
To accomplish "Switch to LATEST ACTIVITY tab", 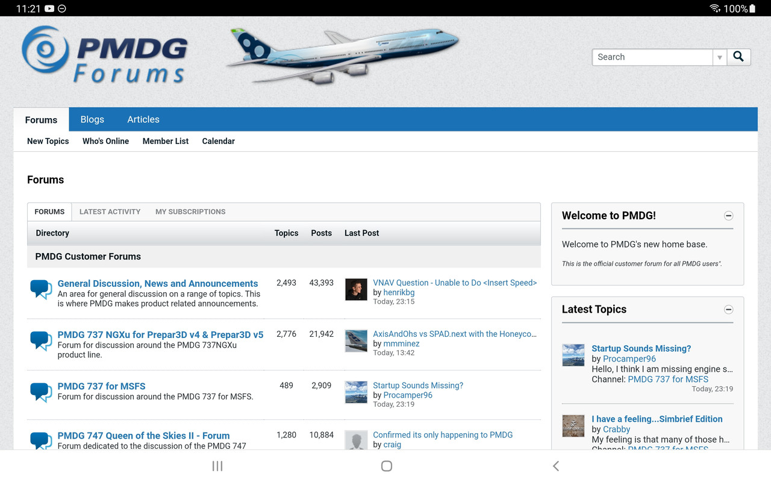I will tap(110, 211).
